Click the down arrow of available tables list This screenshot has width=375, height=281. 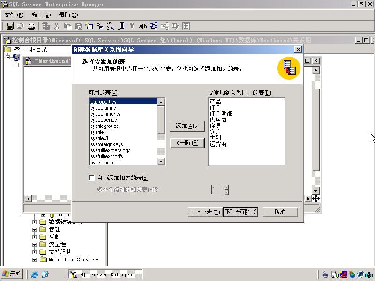point(161,162)
